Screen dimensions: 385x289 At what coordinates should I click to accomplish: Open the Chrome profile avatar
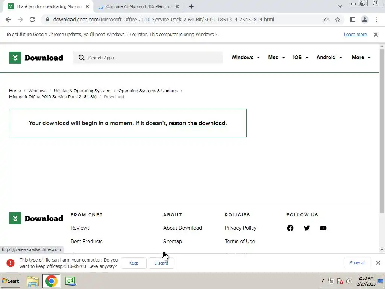[x=365, y=20]
